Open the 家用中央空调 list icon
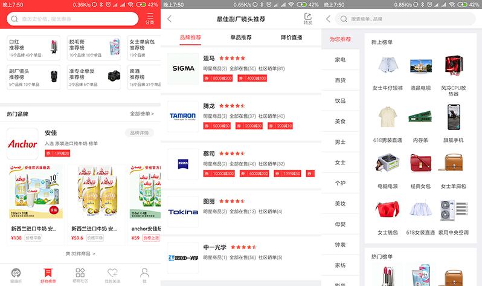The width and height of the screenshot is (482, 286). [454, 210]
